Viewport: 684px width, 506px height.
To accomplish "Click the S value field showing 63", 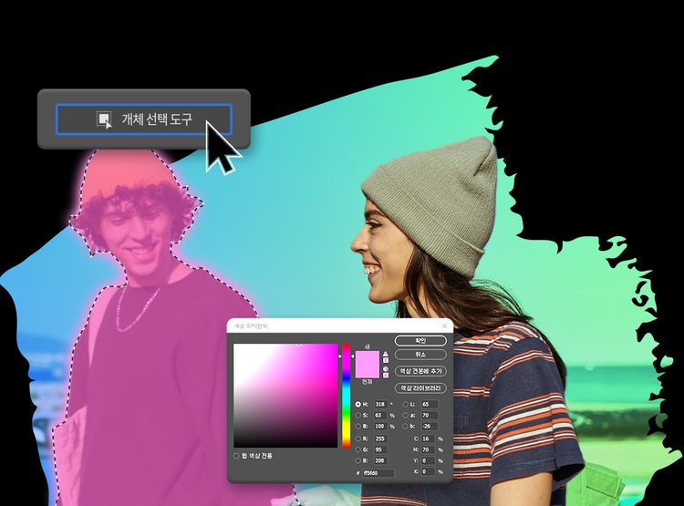I will 381,415.
